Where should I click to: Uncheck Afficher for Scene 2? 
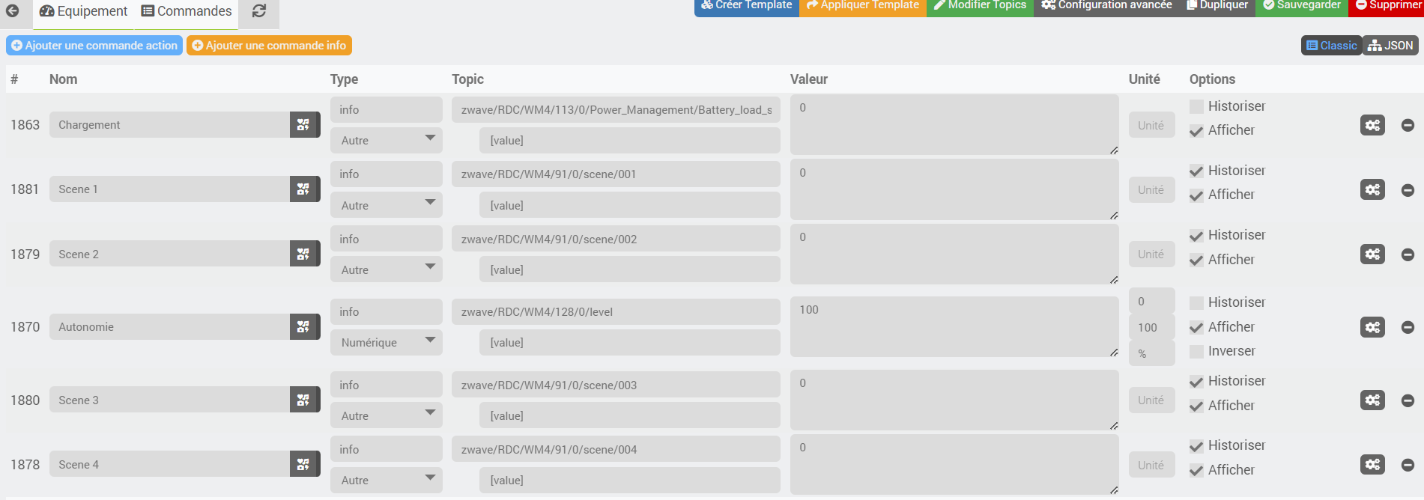(x=1196, y=260)
